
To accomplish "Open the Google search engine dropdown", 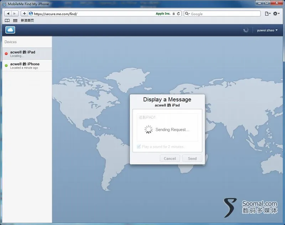I will [187, 14].
